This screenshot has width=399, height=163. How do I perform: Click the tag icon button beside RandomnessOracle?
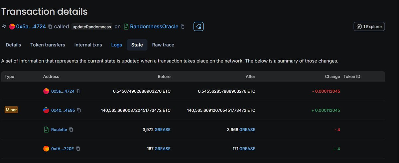(199, 27)
